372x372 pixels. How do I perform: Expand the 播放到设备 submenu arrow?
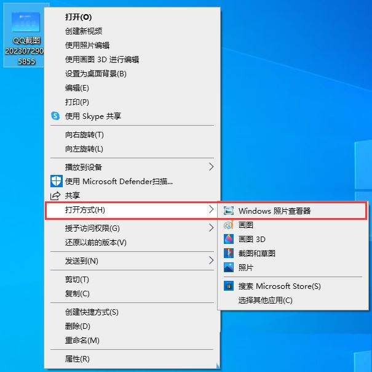coord(211,167)
